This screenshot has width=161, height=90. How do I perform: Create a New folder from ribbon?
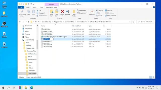click(x=74, y=13)
